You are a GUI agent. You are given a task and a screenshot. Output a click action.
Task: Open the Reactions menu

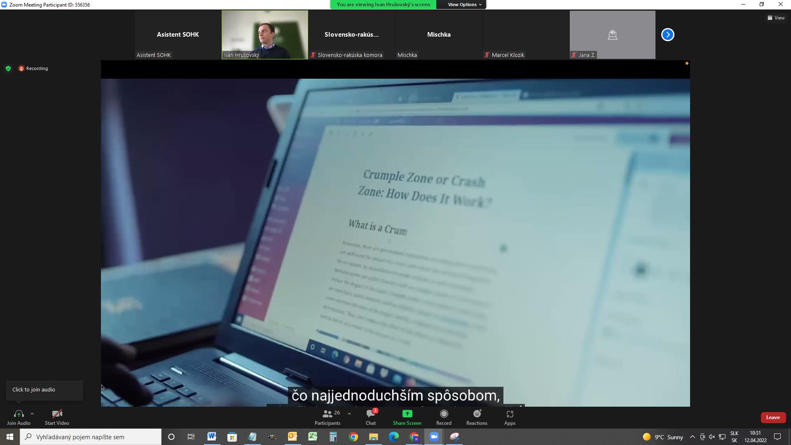click(x=477, y=417)
